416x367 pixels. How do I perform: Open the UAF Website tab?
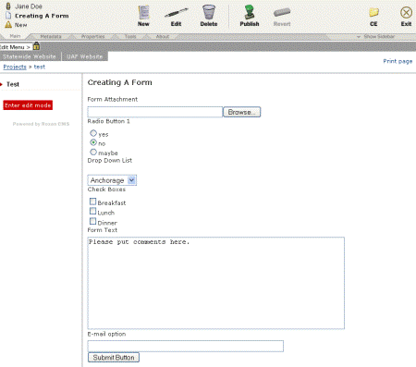pyautogui.click(x=85, y=56)
